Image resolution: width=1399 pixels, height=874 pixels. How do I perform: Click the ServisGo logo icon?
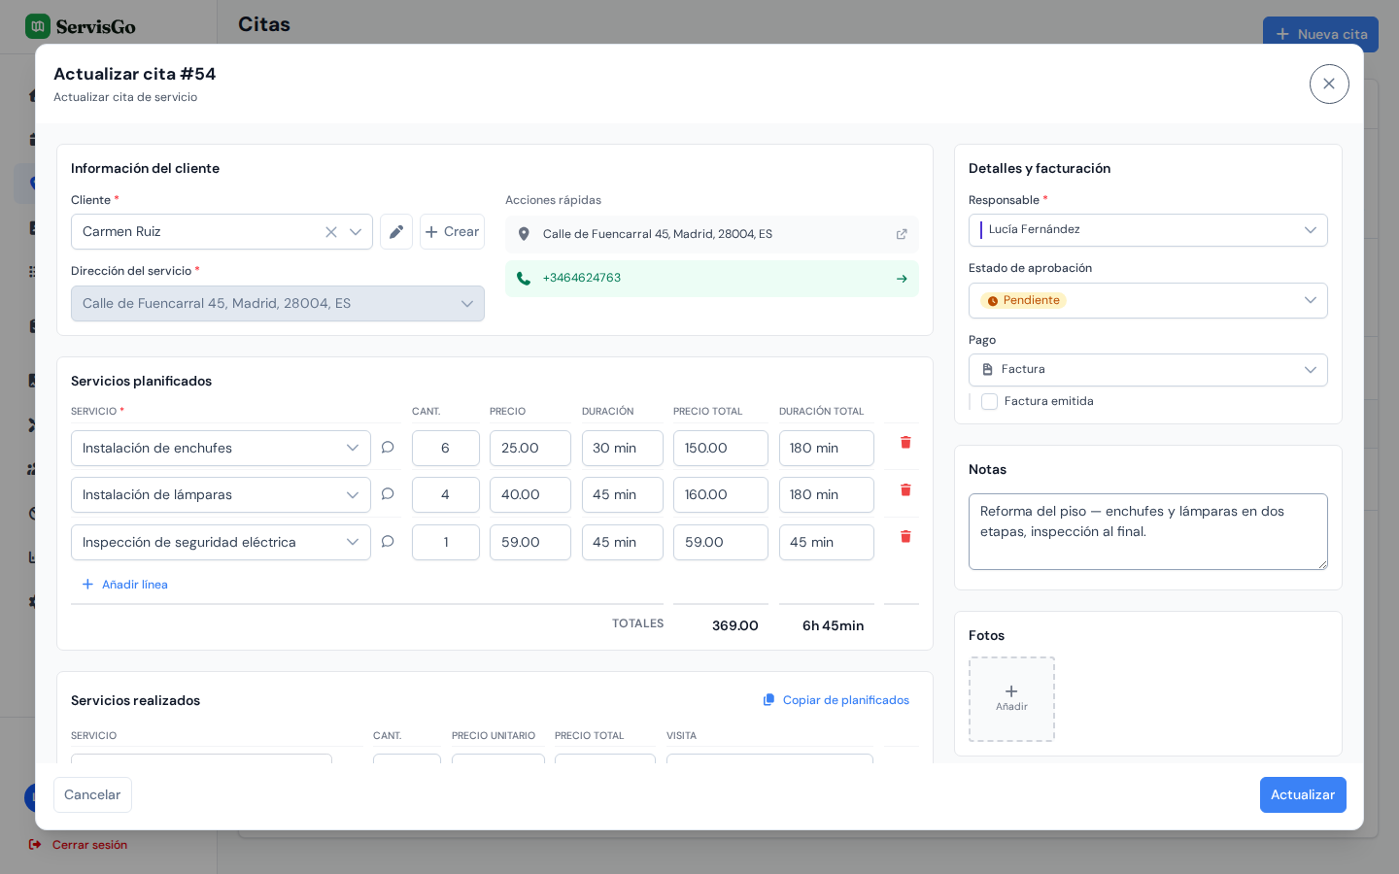pos(38,26)
